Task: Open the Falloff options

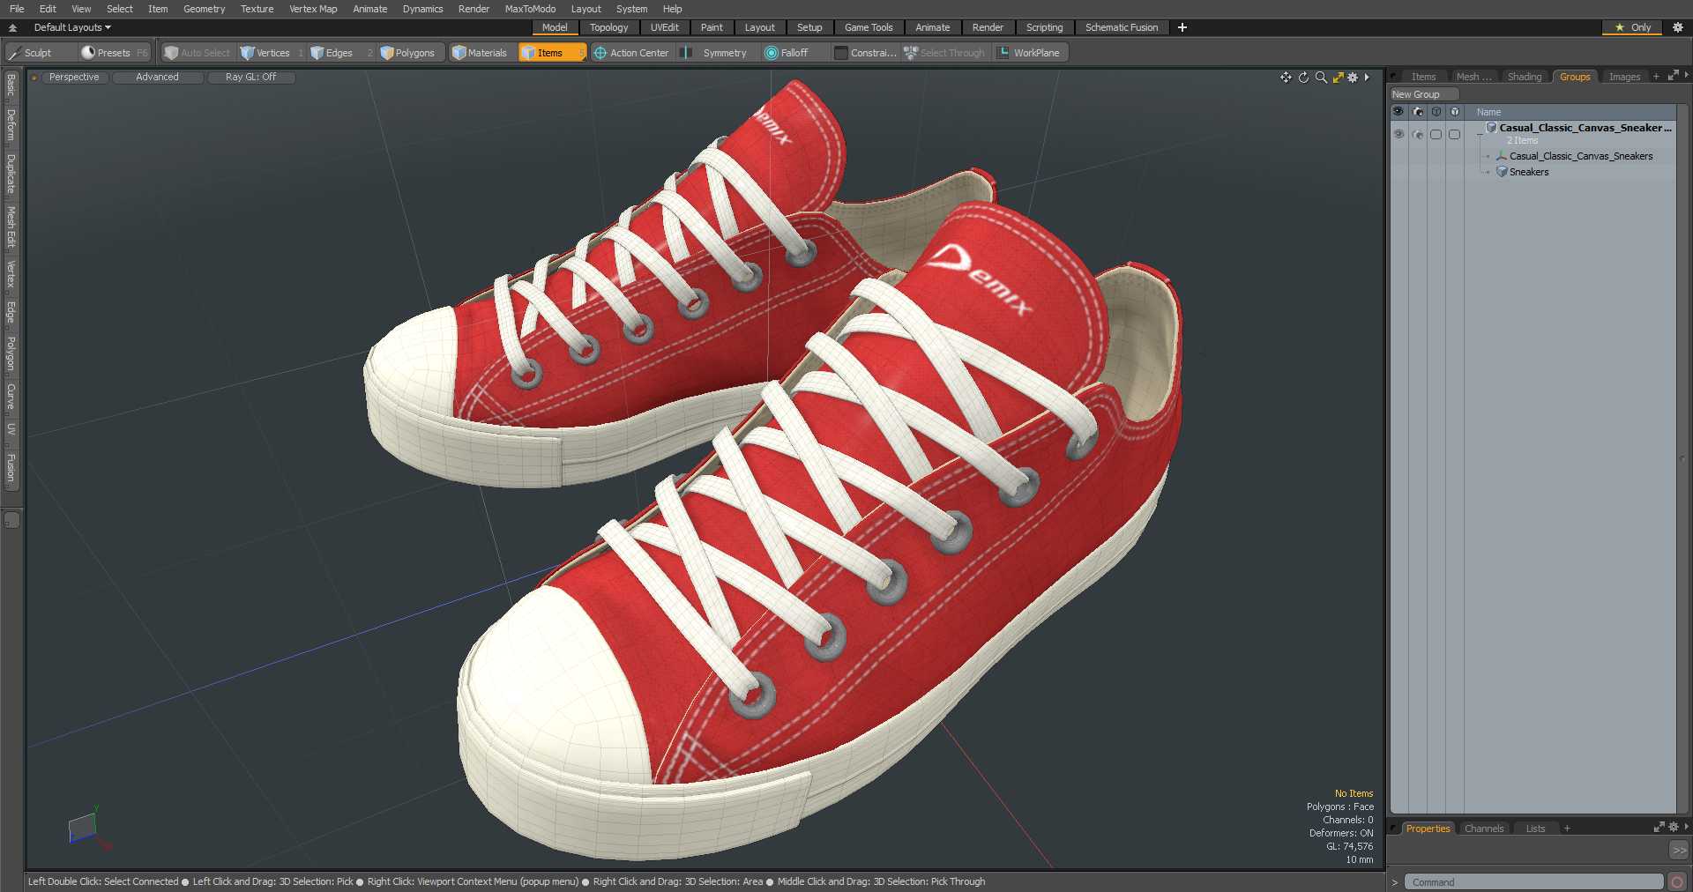Action: [x=794, y=53]
